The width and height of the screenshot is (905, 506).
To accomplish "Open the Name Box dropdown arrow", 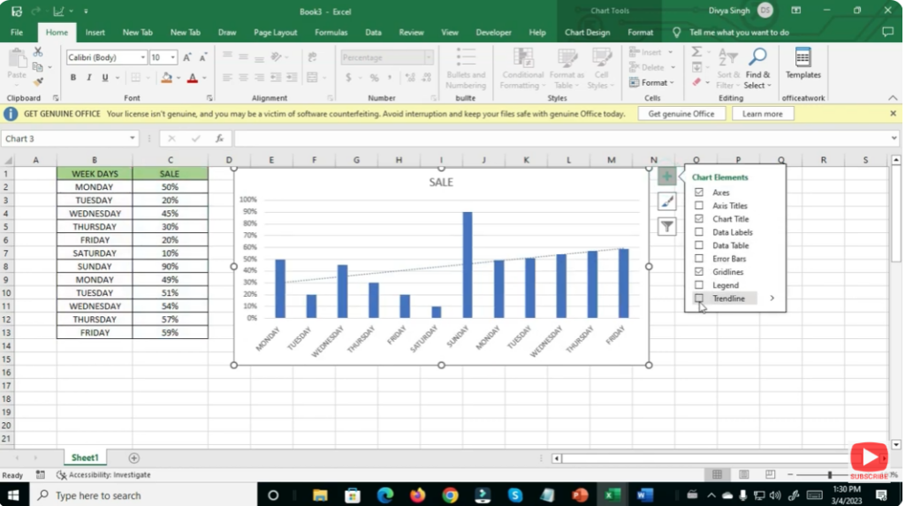I will click(133, 139).
